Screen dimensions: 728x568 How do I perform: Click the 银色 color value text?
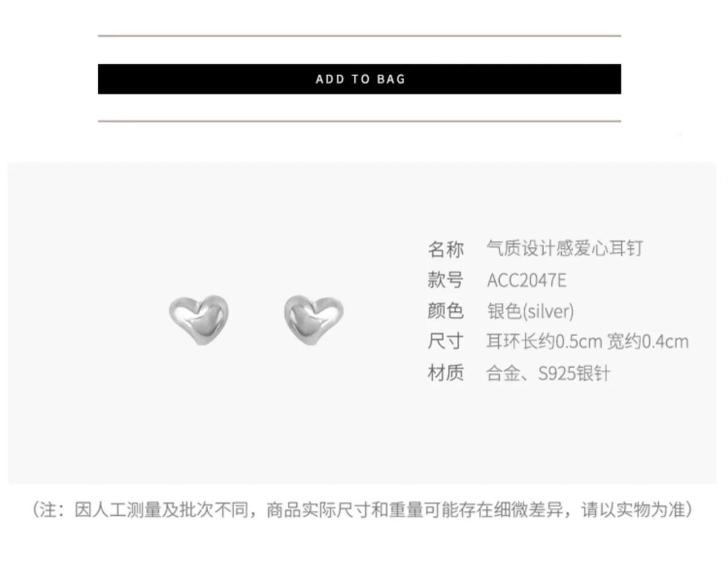(504, 311)
